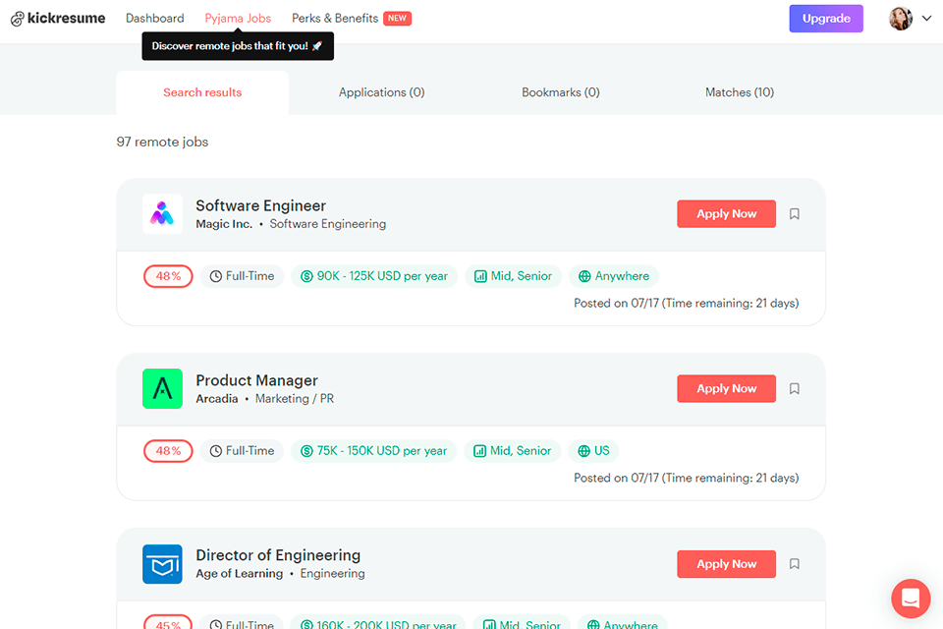This screenshot has height=629, width=943.
Task: Click the Discover remote jobs tooltip
Action: click(238, 46)
